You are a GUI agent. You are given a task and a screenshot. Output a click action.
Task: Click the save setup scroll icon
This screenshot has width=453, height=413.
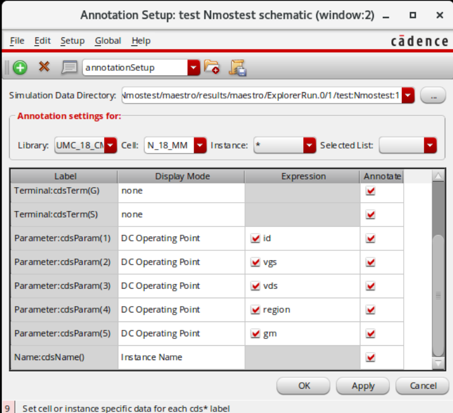coord(237,68)
